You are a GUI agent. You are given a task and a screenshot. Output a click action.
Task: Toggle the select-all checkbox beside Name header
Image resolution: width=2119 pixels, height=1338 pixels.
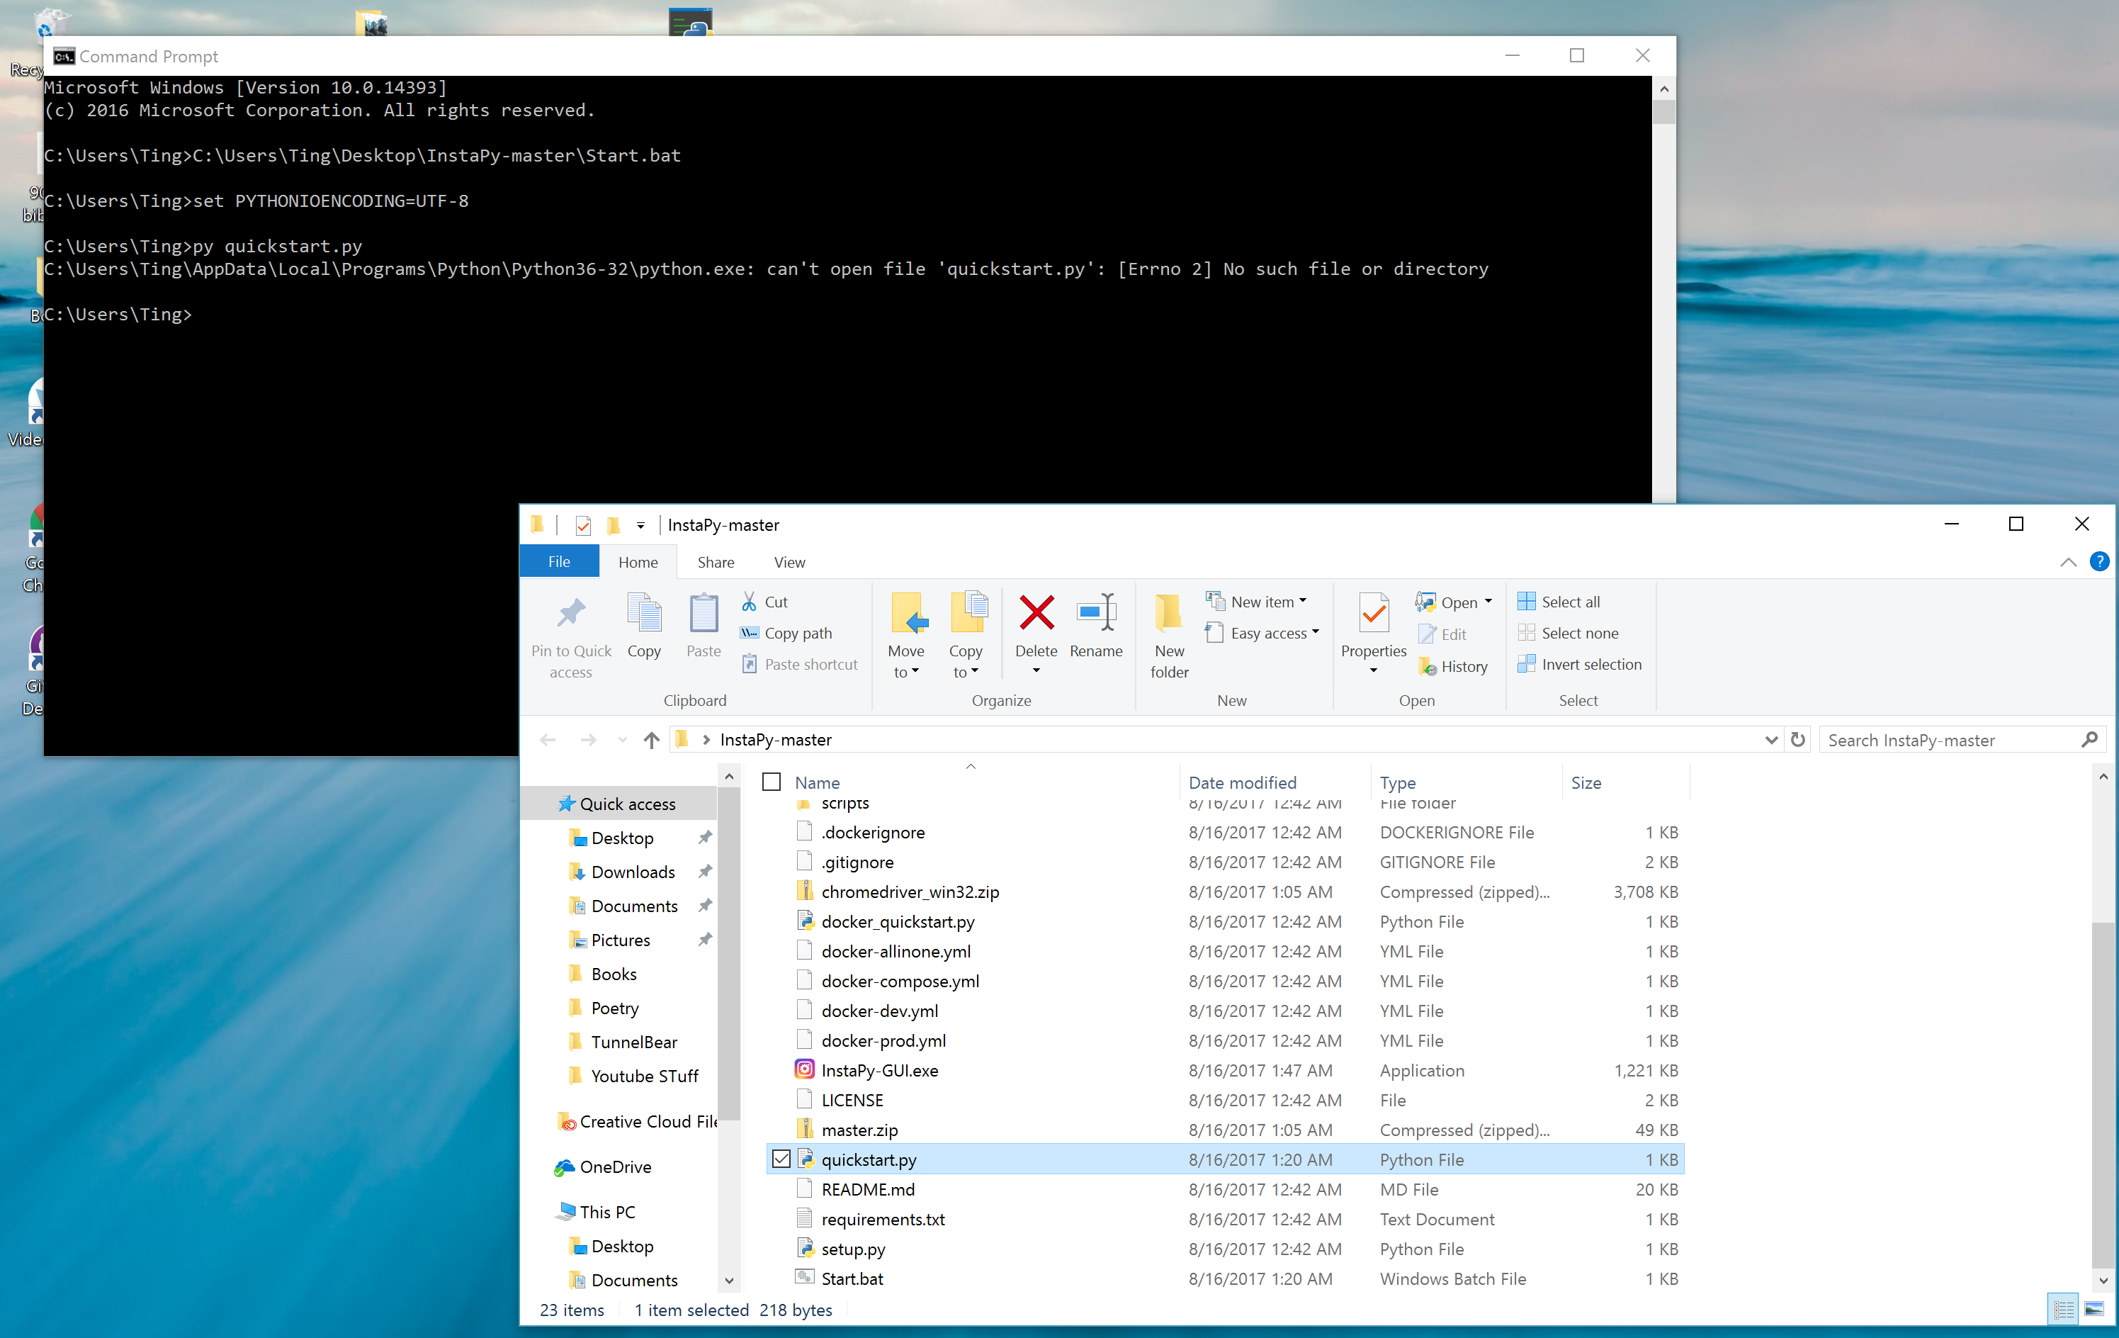(772, 782)
